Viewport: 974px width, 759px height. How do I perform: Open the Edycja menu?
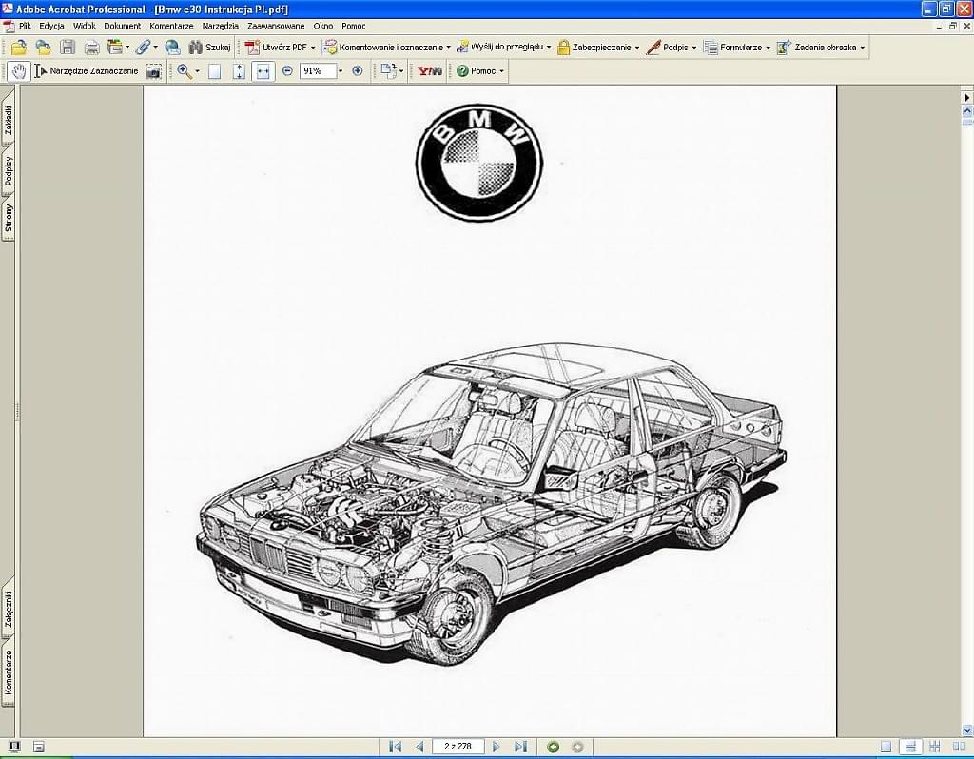[51, 26]
